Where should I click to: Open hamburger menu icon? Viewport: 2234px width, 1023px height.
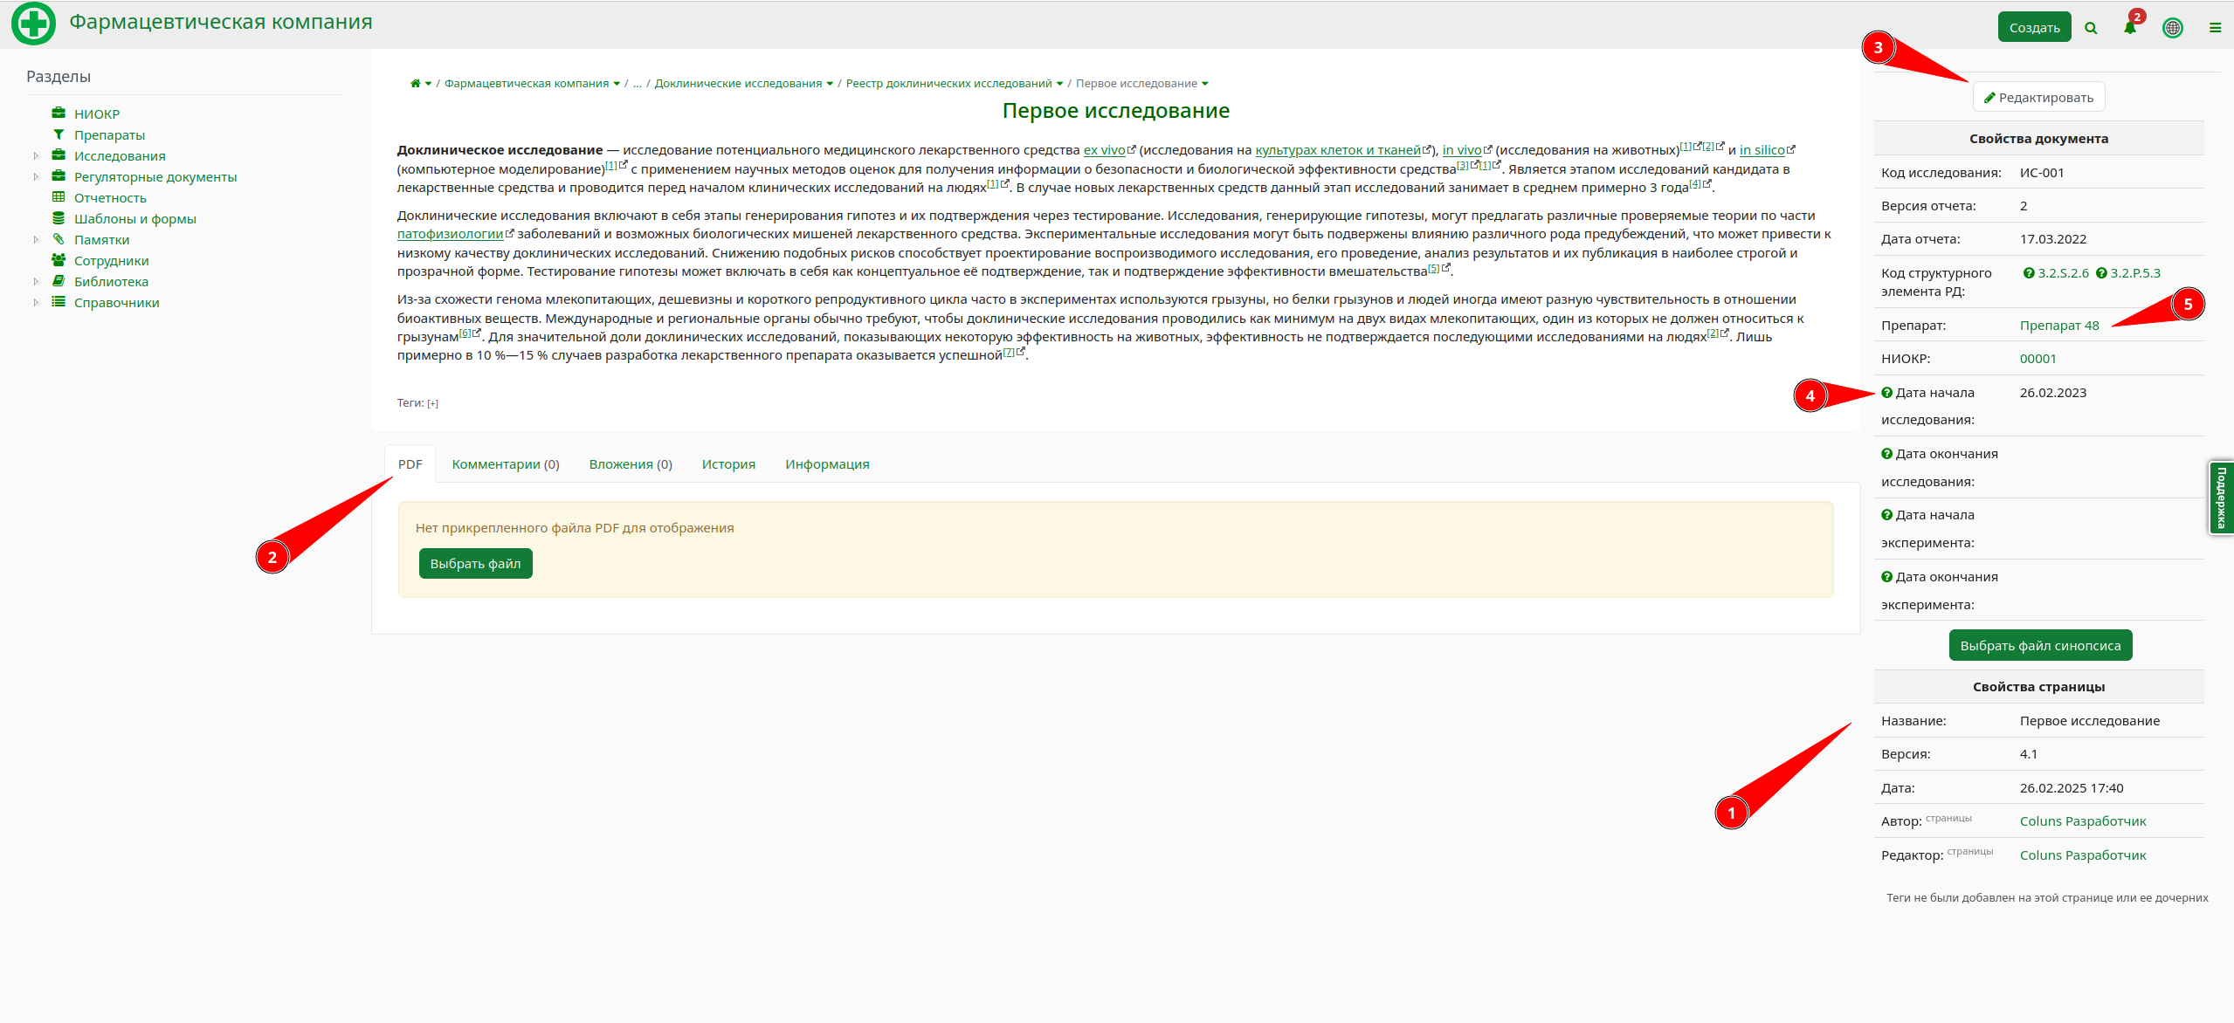[x=2216, y=28]
